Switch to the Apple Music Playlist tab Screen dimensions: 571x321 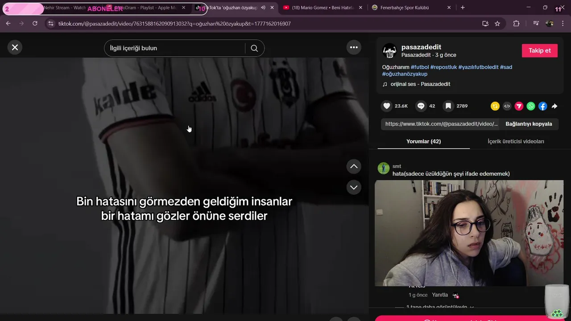(145, 8)
